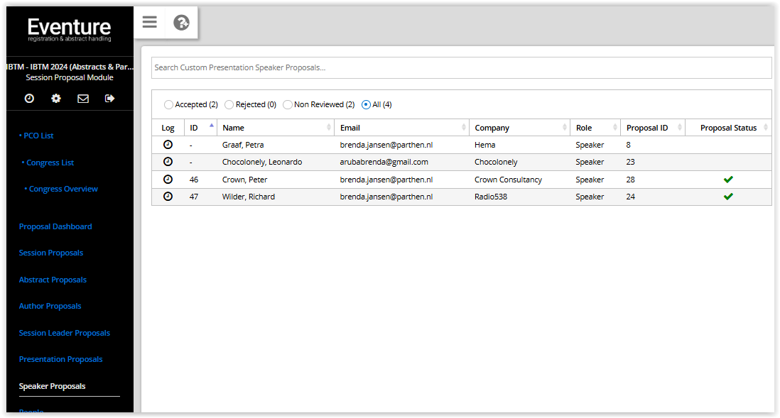The height and width of the screenshot is (418, 780).
Task: Click Session Proposal Module subtitle
Action: click(70, 77)
